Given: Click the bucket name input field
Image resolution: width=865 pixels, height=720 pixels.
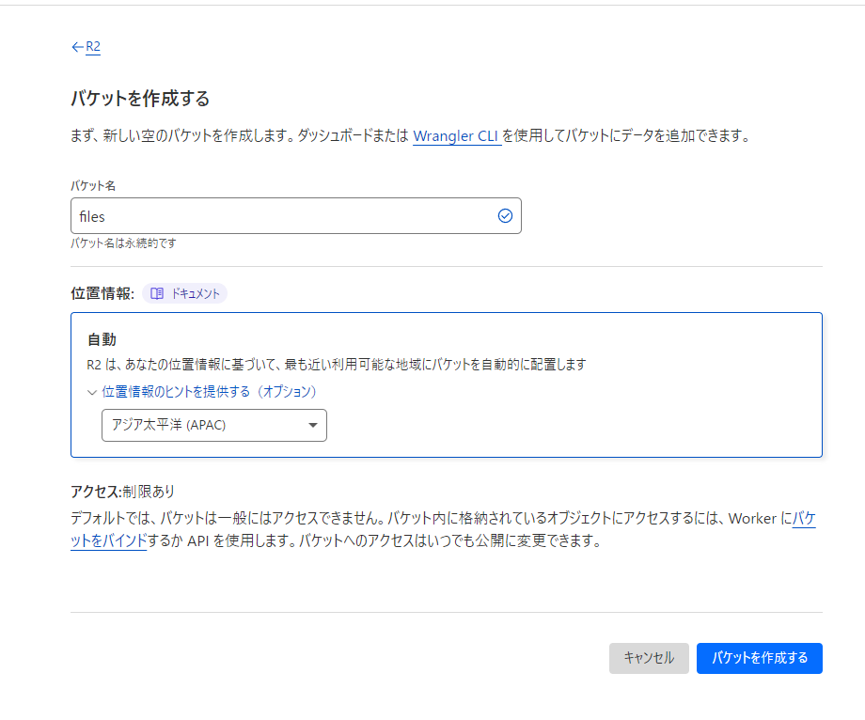Looking at the screenshot, I should point(295,216).
